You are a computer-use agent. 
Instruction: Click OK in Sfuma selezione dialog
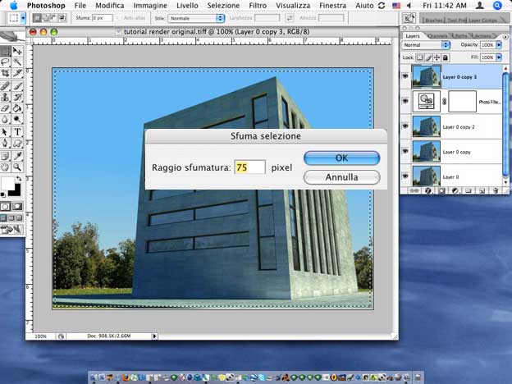(x=341, y=158)
